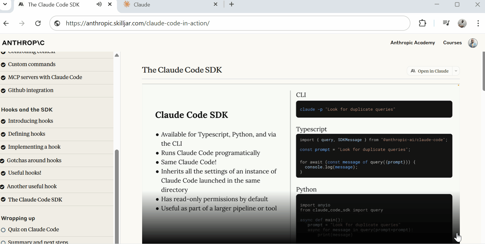Click empty circle beside Quiz on Claude Code
This screenshot has width=485, height=244.
(3, 230)
